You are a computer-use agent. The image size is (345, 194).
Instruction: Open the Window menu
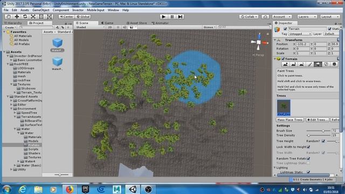pyautogui.click(x=113, y=10)
